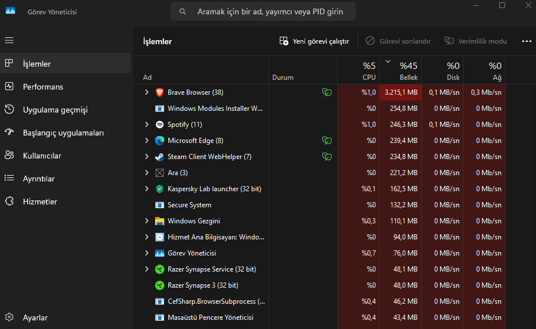Click the Spotify process icon
This screenshot has height=329, width=536.
[x=160, y=125]
